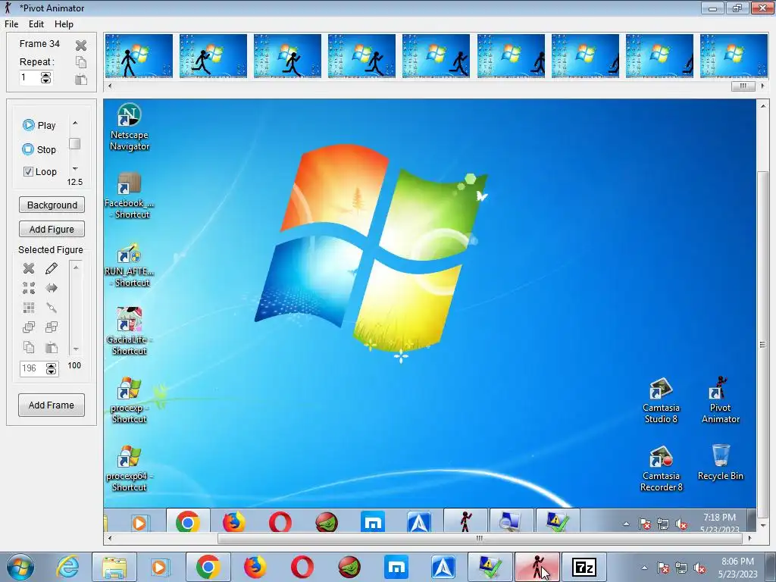
Task: Open the File menu
Action: [x=11, y=23]
